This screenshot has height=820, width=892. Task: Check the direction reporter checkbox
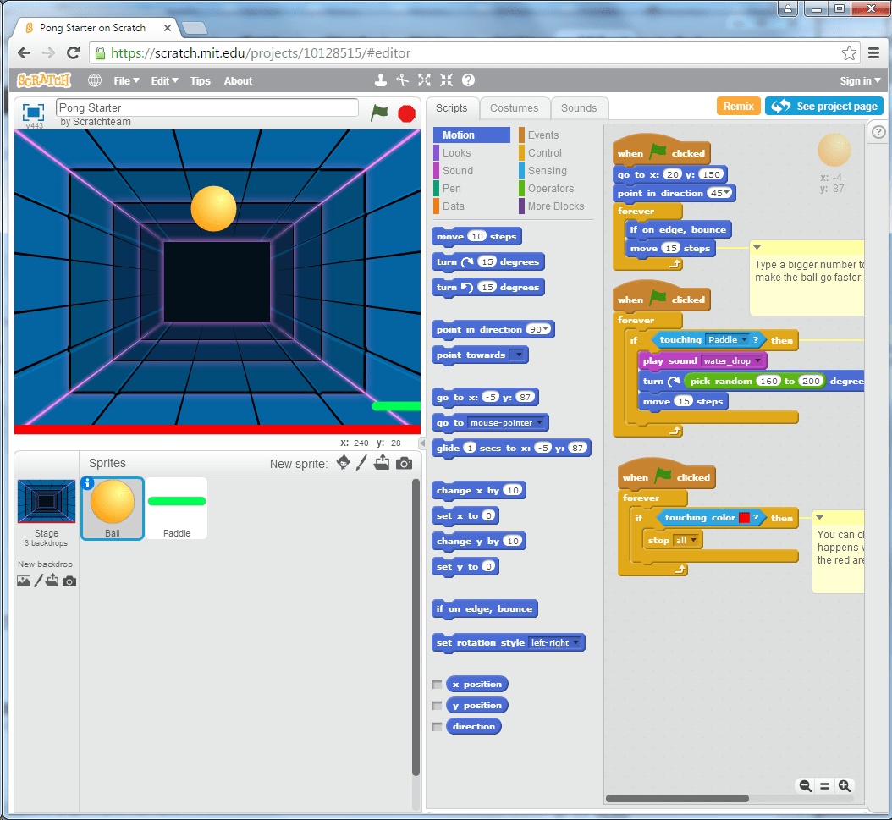click(x=437, y=726)
